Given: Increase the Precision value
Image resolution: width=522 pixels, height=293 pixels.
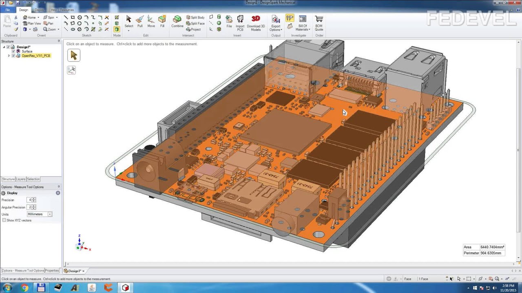Looking at the screenshot, I should tap(34, 199).
